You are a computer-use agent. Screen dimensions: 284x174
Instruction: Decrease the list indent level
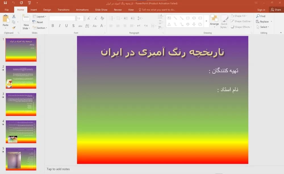[126, 18]
